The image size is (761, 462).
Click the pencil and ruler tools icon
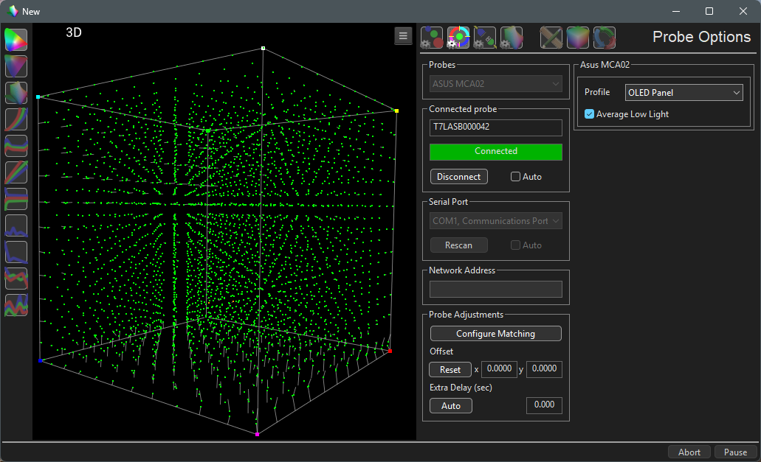(x=551, y=37)
